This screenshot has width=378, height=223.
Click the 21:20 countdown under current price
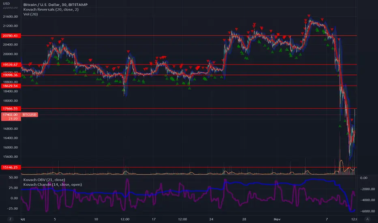13,119
